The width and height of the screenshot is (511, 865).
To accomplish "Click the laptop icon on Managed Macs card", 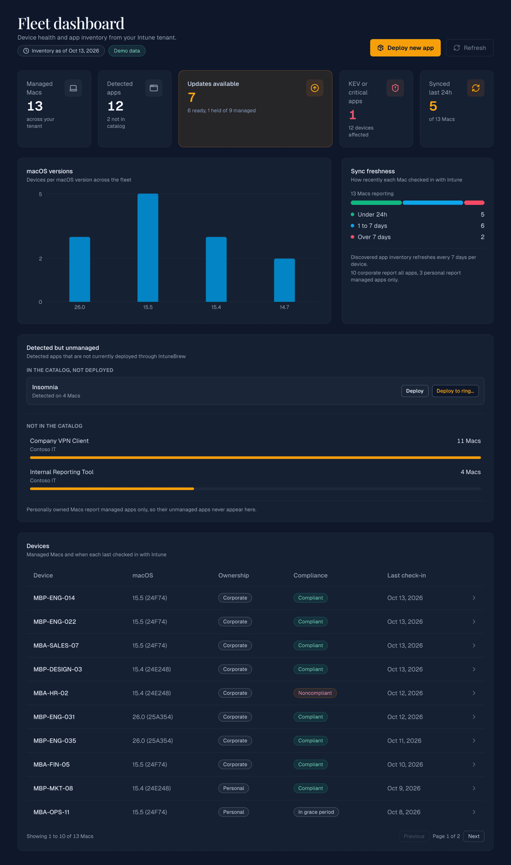I will 73,88.
